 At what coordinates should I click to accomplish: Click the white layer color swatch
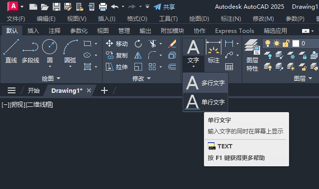pos(296,44)
